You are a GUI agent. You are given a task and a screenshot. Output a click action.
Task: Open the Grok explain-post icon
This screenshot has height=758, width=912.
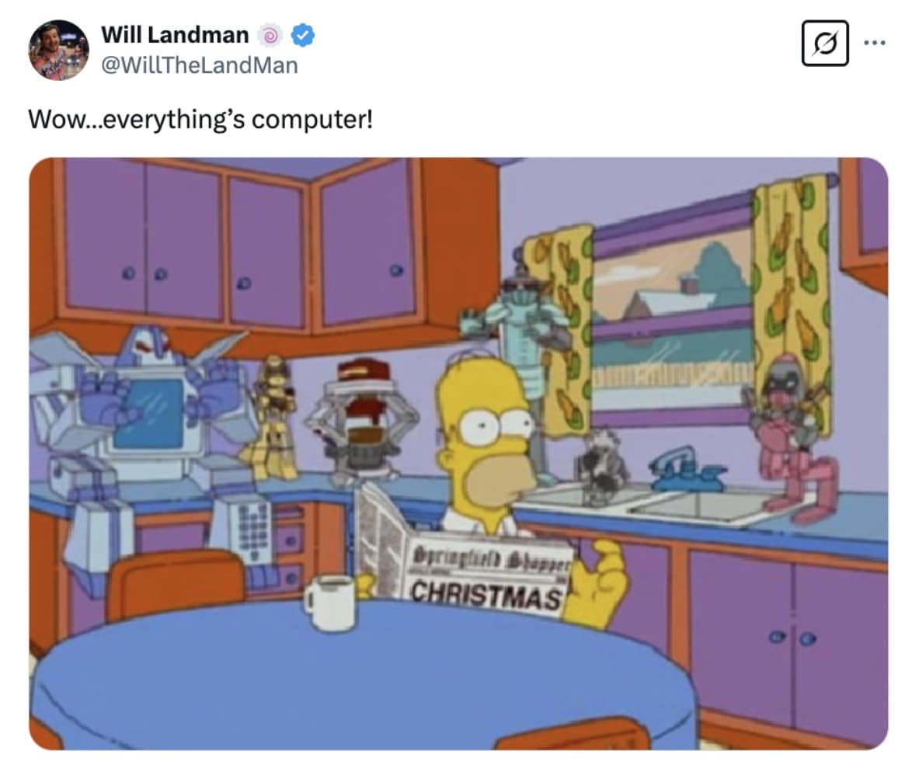tap(825, 43)
